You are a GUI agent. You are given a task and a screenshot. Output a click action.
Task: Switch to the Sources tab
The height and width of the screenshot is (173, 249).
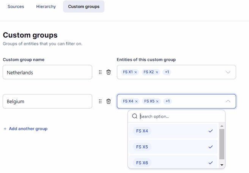16,6
